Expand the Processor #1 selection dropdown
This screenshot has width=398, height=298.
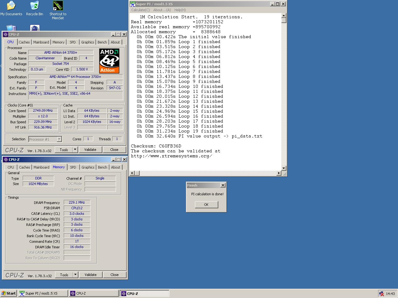click(x=59, y=139)
